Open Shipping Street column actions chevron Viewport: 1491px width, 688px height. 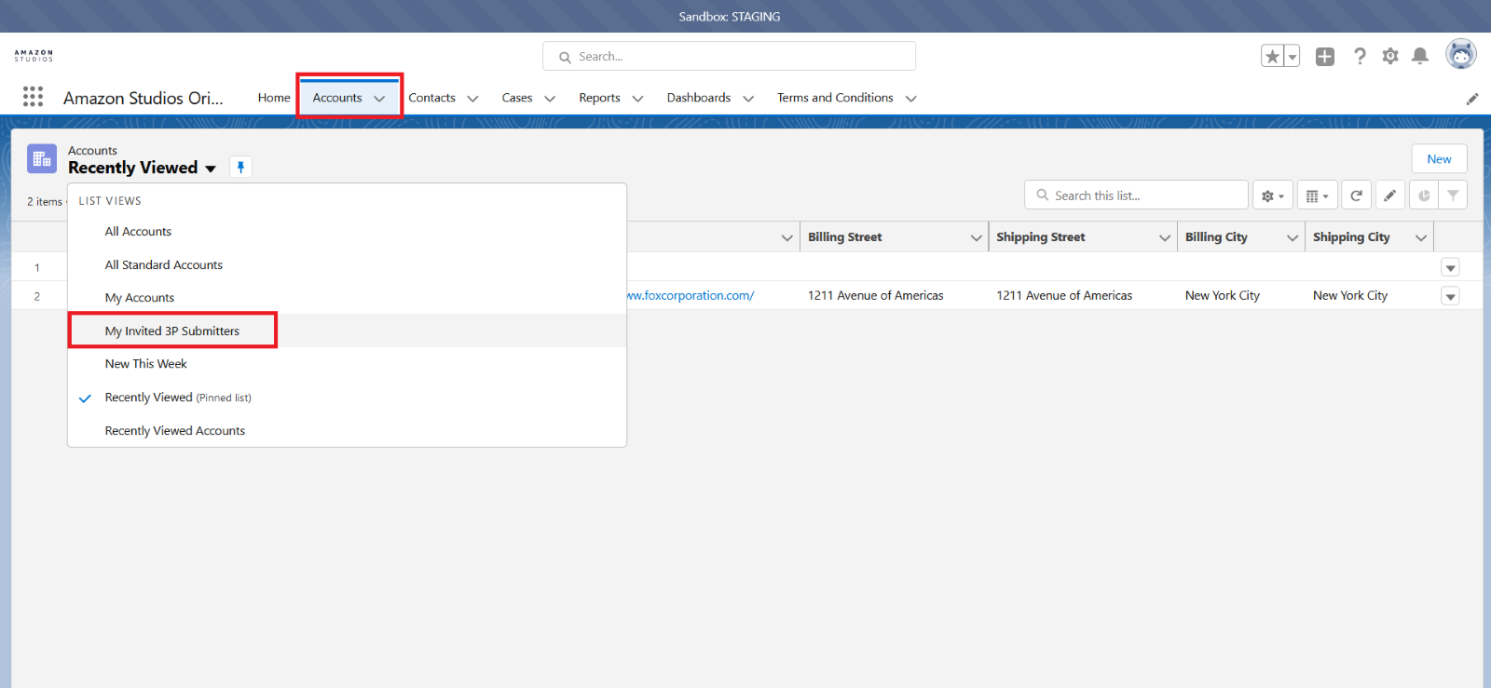click(1165, 238)
